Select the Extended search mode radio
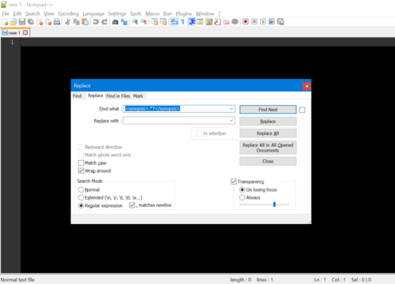 (81, 197)
